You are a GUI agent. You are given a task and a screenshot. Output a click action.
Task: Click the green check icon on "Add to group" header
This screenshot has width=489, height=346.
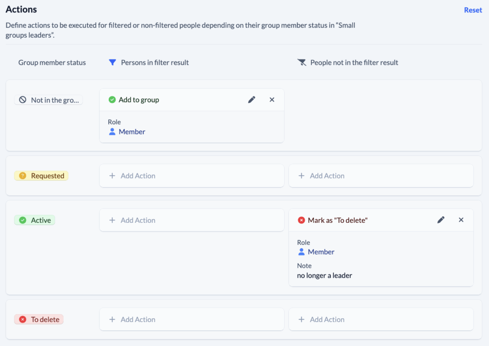pyautogui.click(x=112, y=100)
